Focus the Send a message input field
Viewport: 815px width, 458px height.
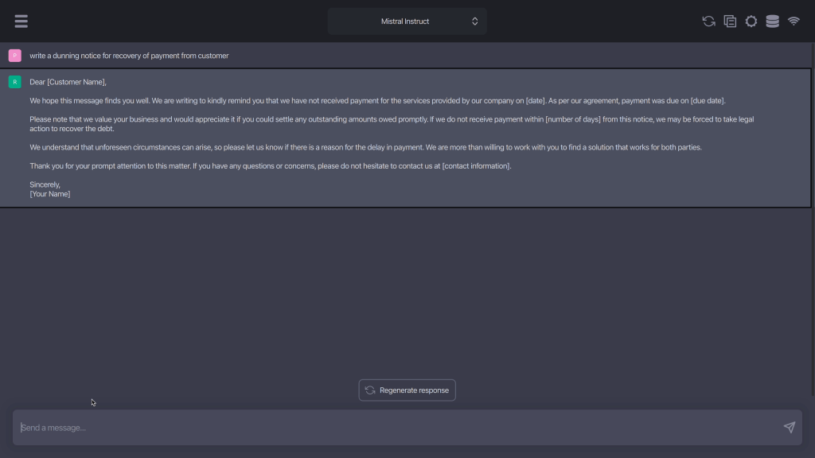click(x=398, y=428)
